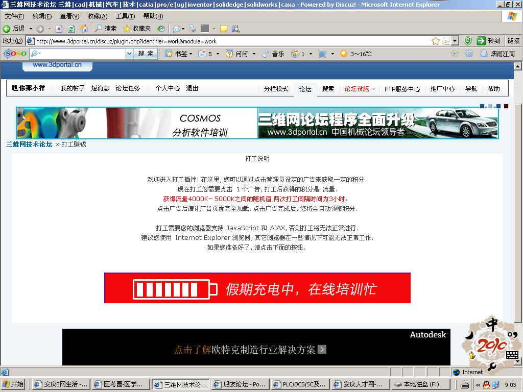
Task: Click the star badge icon showing 1
Action: click(295, 53)
